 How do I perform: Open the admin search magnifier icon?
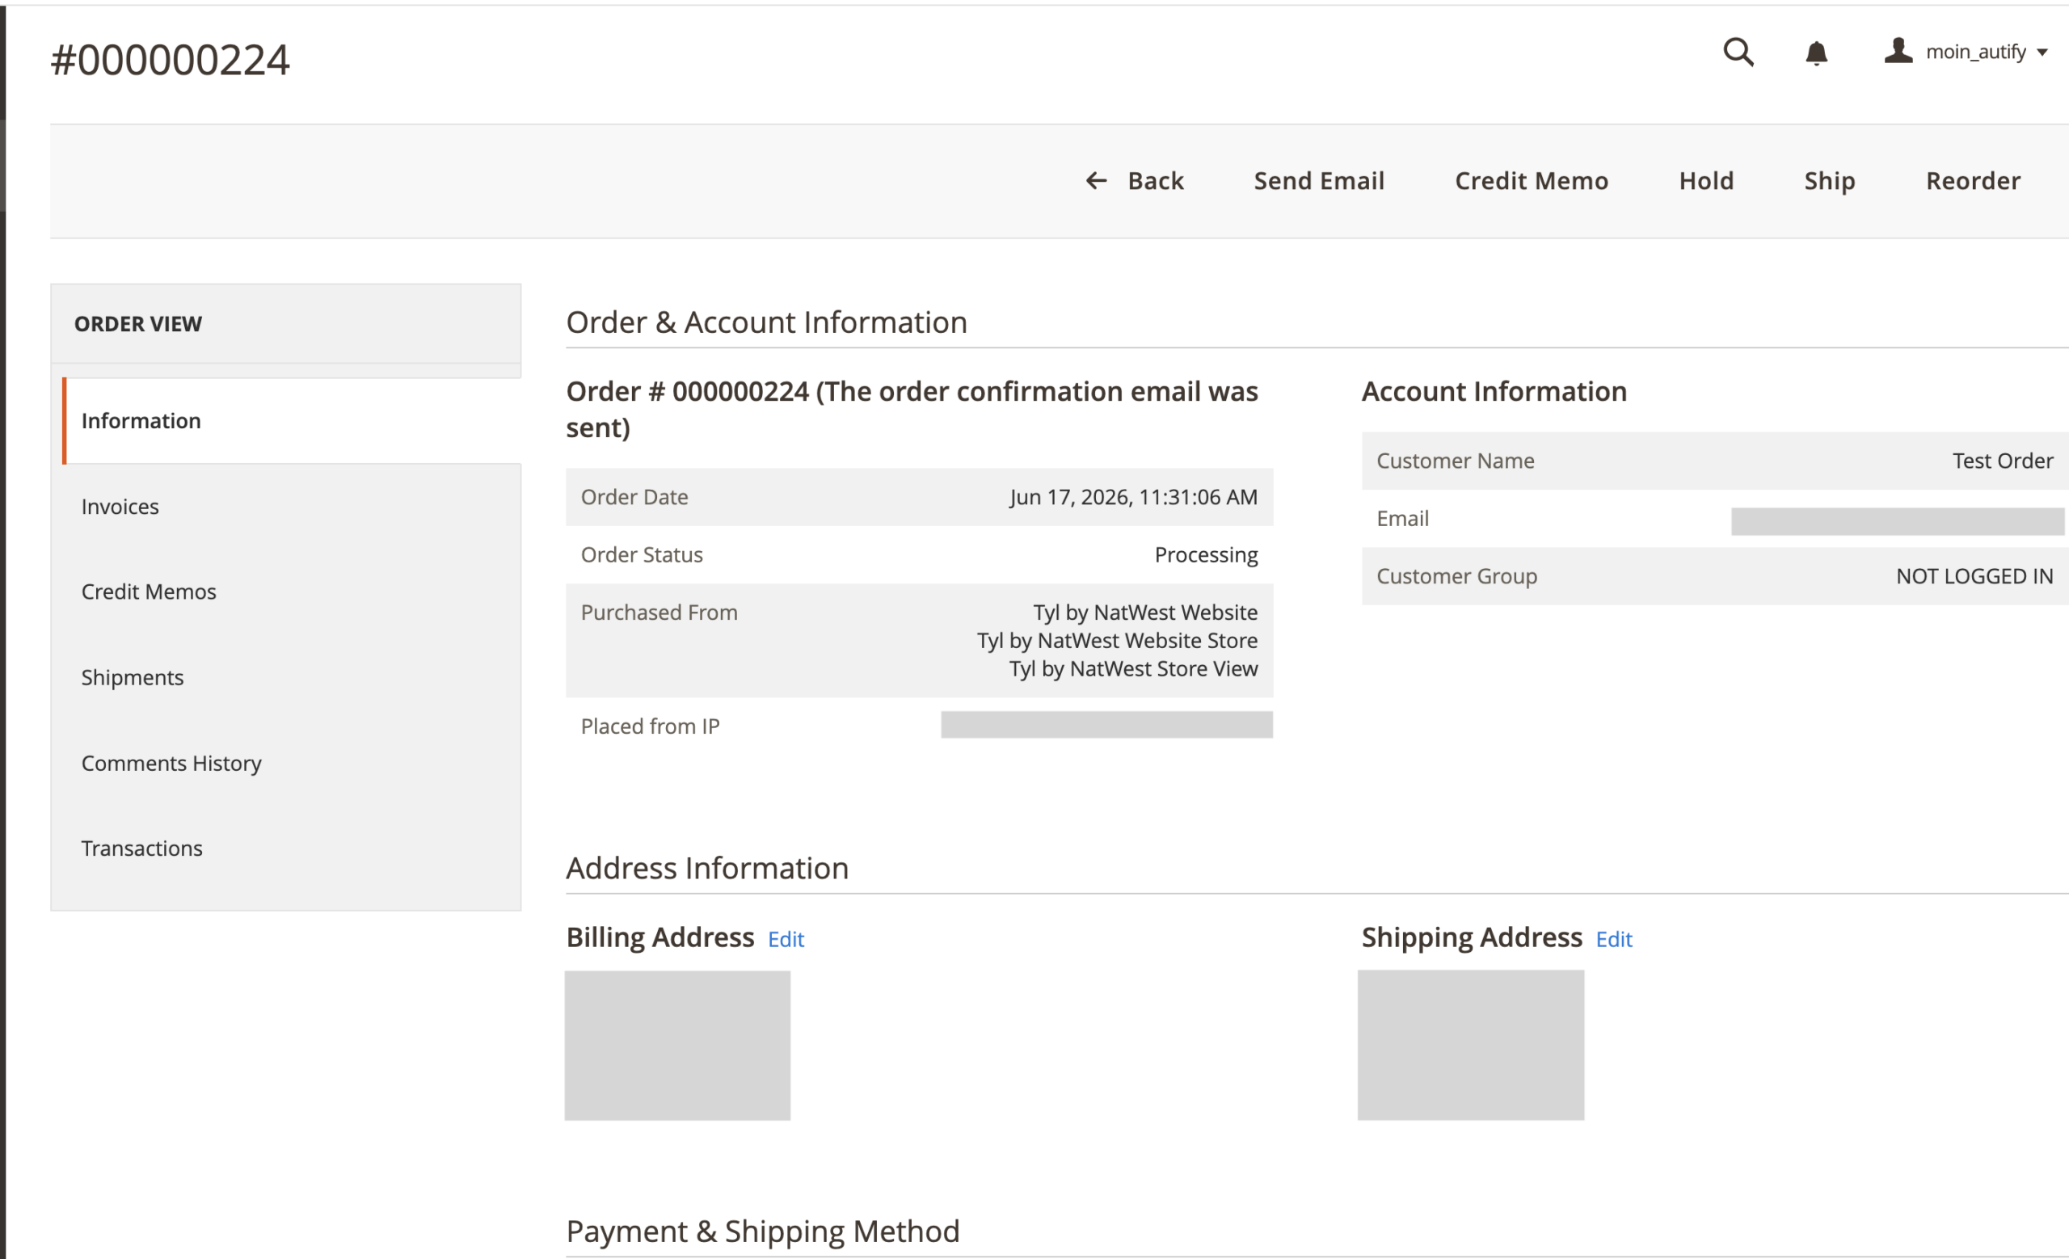[1738, 52]
